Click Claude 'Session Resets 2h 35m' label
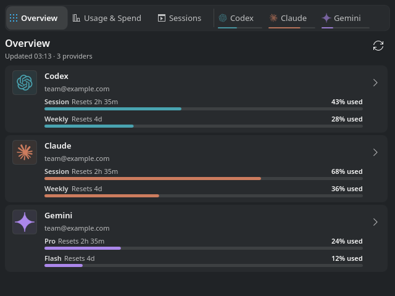The image size is (395, 296). pos(81,171)
